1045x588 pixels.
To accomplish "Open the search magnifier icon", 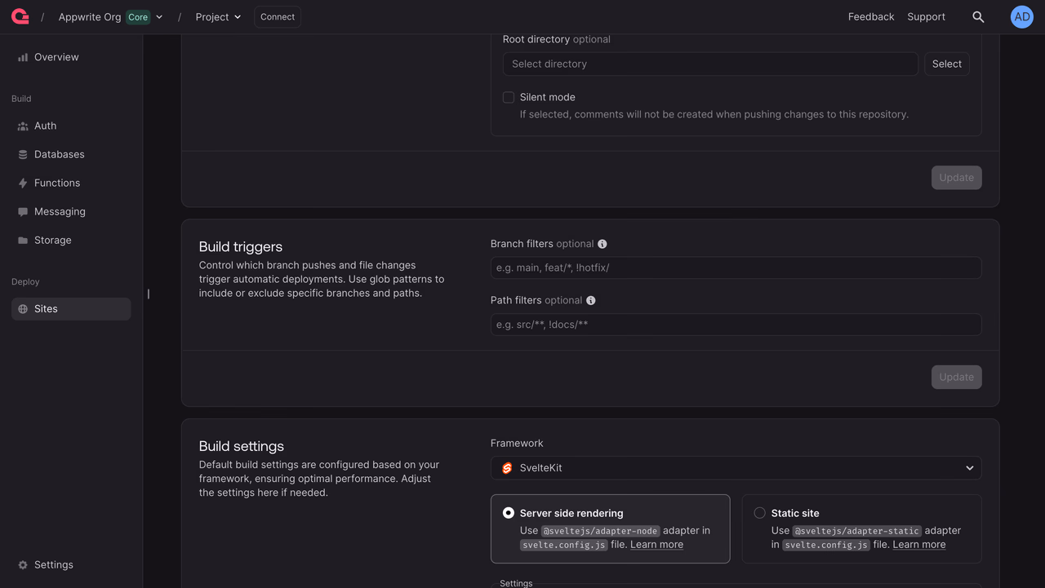I will click(x=978, y=16).
